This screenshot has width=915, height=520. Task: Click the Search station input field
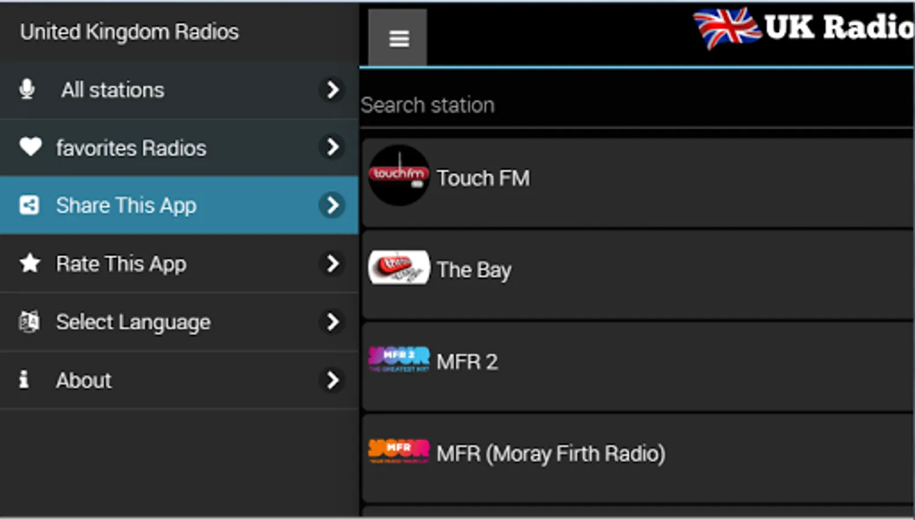(637, 105)
